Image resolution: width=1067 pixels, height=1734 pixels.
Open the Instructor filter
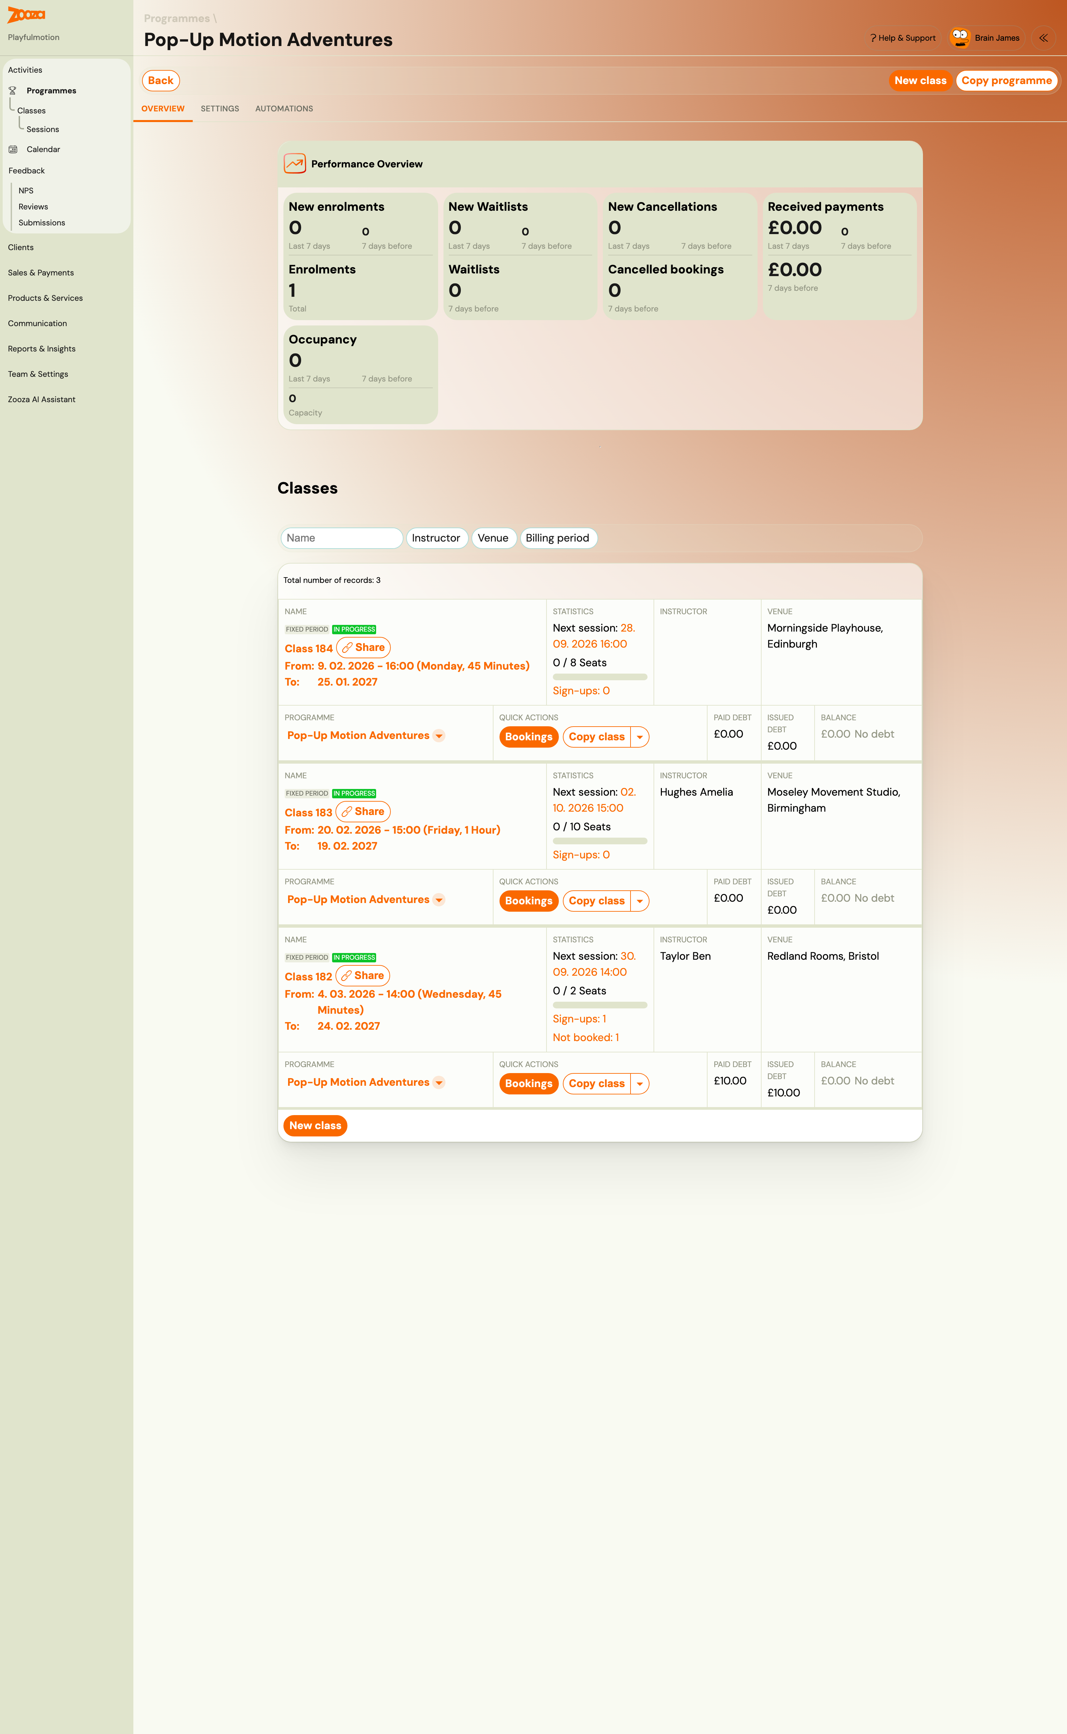pyautogui.click(x=436, y=539)
